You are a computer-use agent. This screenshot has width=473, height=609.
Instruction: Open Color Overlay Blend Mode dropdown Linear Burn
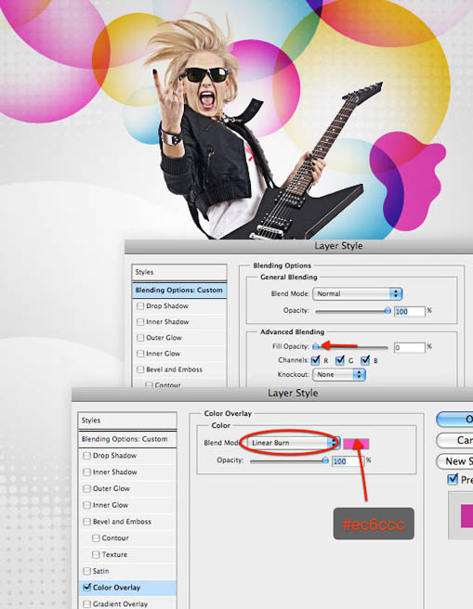click(x=294, y=443)
